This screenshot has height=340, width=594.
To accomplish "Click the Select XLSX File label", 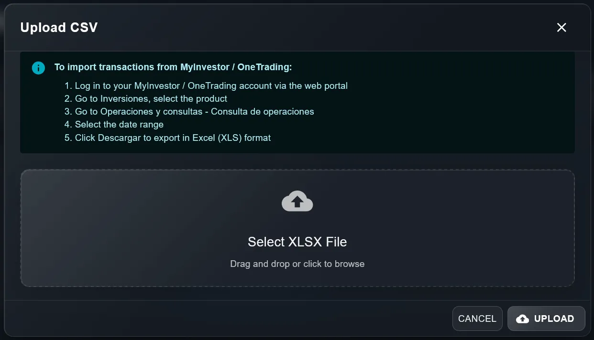I will tap(297, 242).
